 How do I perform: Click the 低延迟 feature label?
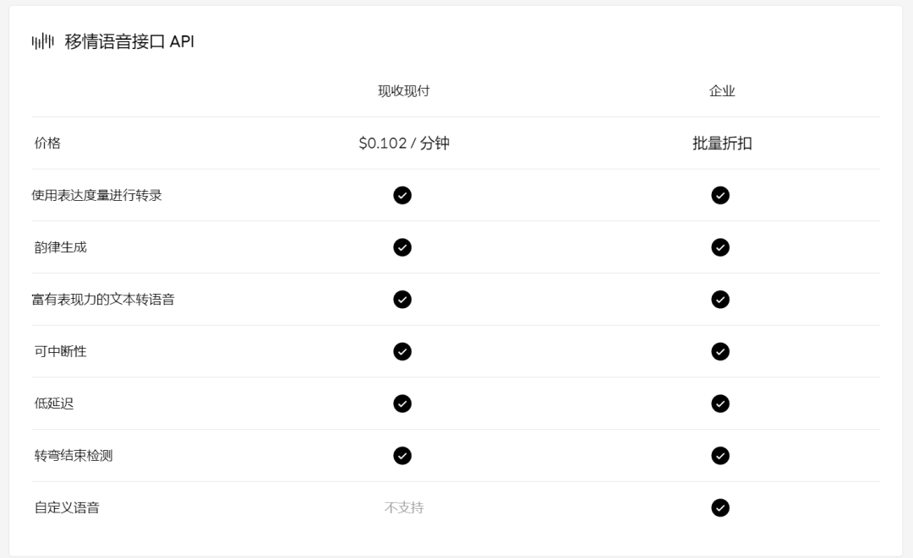click(x=54, y=404)
